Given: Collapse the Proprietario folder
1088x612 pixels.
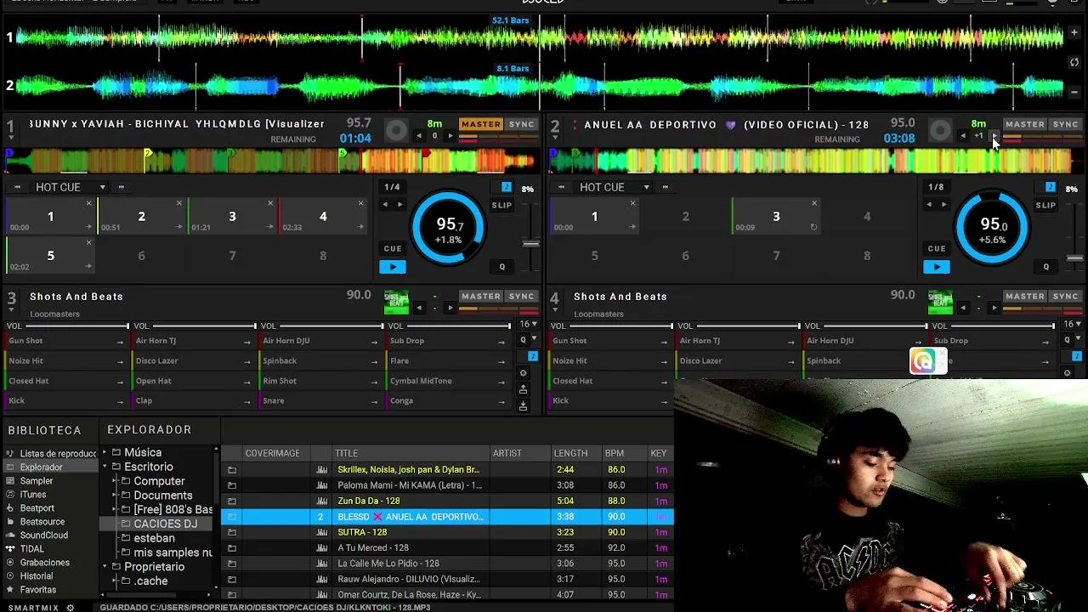Looking at the screenshot, I should [x=105, y=567].
